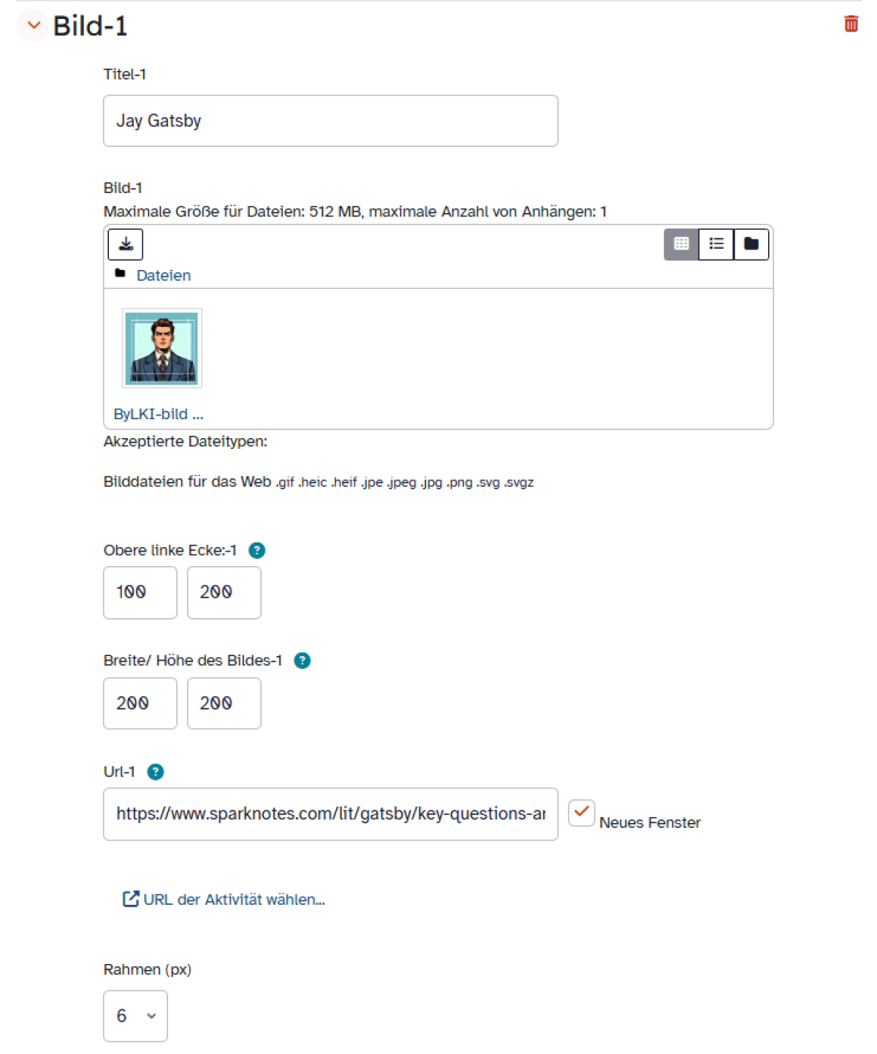Click the Url-1 sparknotes text field

[331, 814]
